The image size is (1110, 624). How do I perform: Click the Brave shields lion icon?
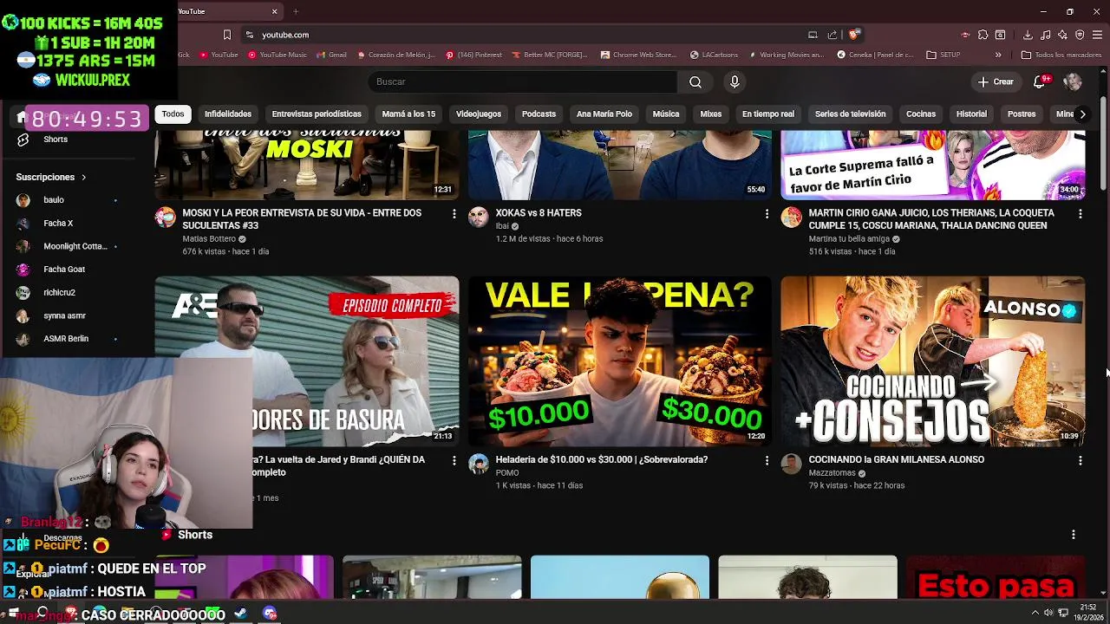854,35
